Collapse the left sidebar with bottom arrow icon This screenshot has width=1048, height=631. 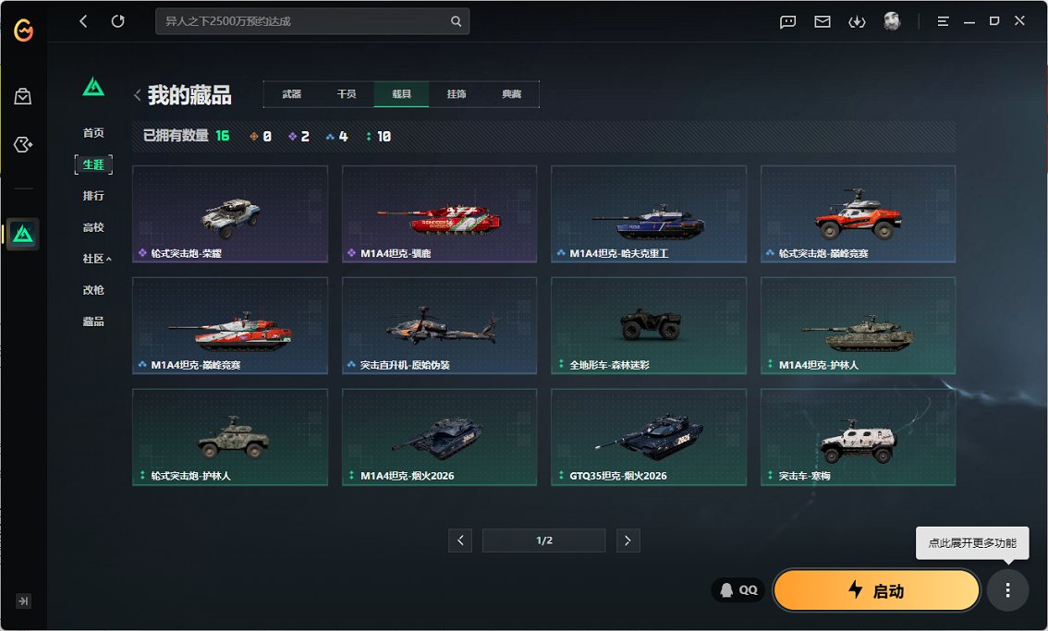(23, 601)
